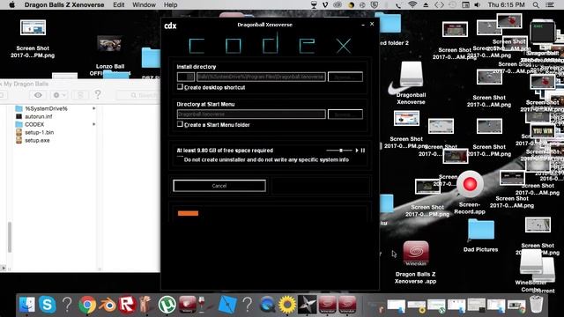Open the Window menu
This screenshot has height=317, width=564.
tap(144, 4)
